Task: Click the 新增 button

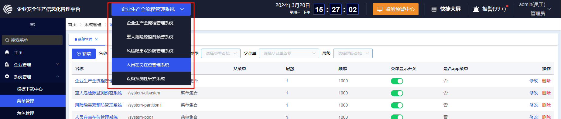Action: (84, 54)
